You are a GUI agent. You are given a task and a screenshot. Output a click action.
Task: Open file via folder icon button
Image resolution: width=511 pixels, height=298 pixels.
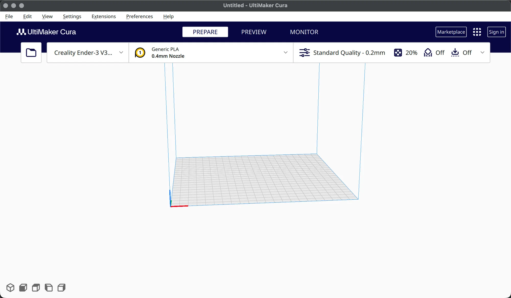pos(31,53)
